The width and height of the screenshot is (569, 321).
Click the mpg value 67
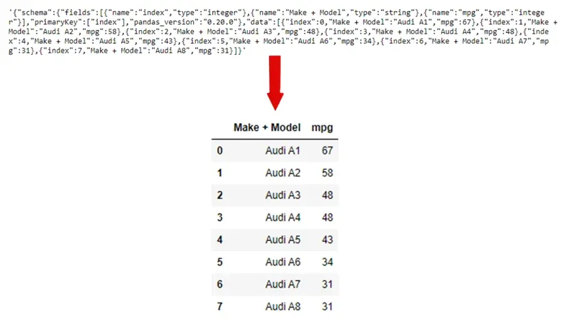325,151
